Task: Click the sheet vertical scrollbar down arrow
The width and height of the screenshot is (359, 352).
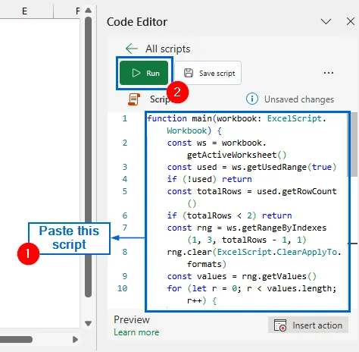Action: (88, 323)
